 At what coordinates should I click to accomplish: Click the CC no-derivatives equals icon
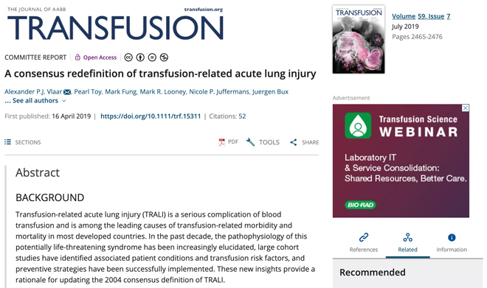click(x=152, y=57)
